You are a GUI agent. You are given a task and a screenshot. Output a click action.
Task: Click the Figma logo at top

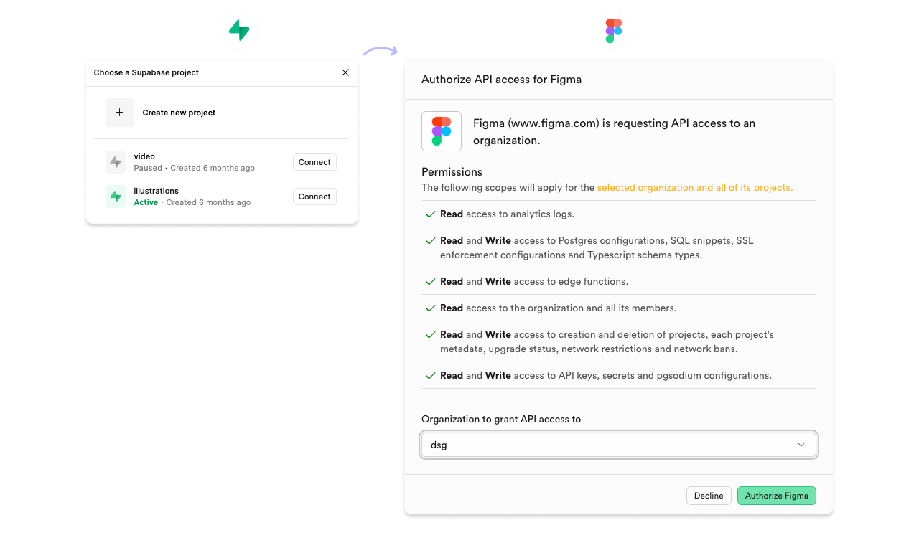pos(613,31)
